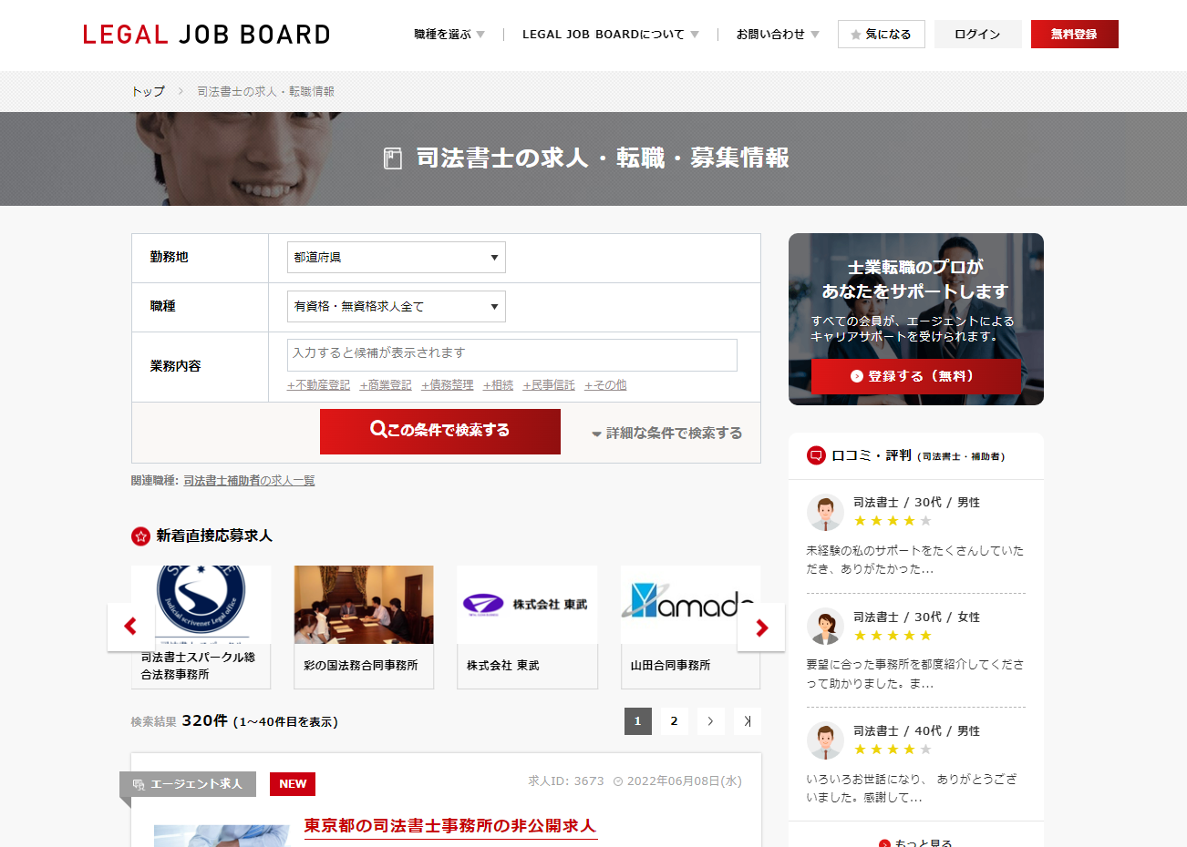
Task: Click いろいろお世話になり review text
Action: pos(912,789)
